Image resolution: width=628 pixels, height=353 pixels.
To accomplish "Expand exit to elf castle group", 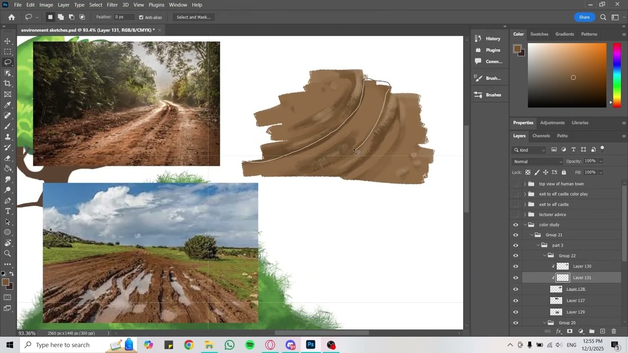I will point(525,204).
